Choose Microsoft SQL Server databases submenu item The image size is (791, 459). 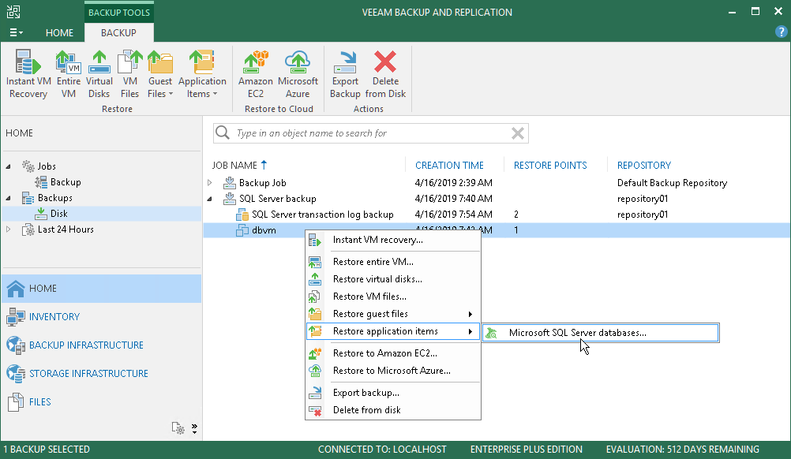(600, 333)
